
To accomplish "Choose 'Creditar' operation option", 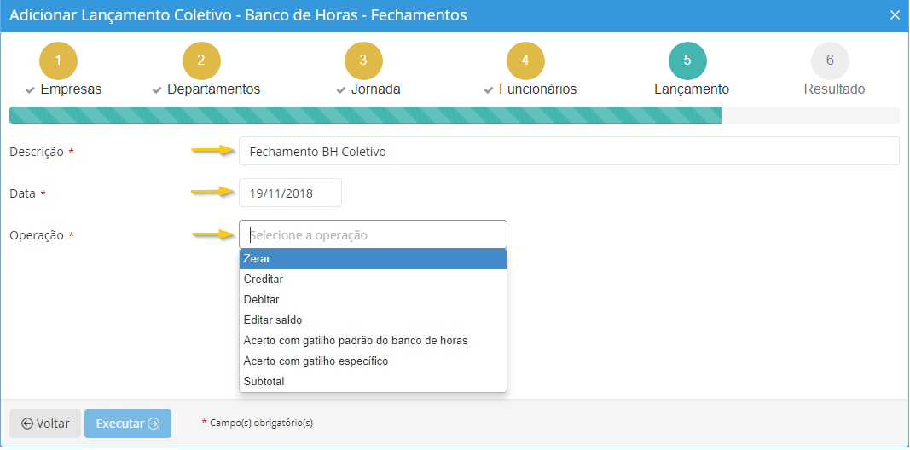I will (373, 280).
